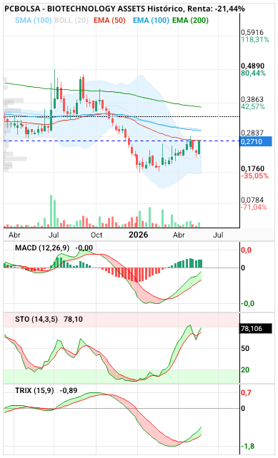
Task: Click the Oct label on time axis
Action: point(96,235)
